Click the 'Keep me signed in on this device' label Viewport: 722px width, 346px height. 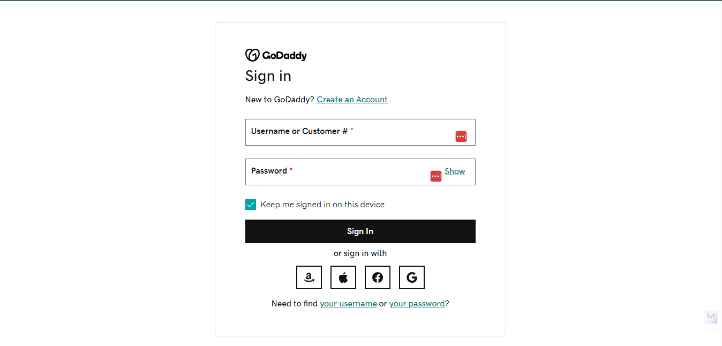pos(322,205)
